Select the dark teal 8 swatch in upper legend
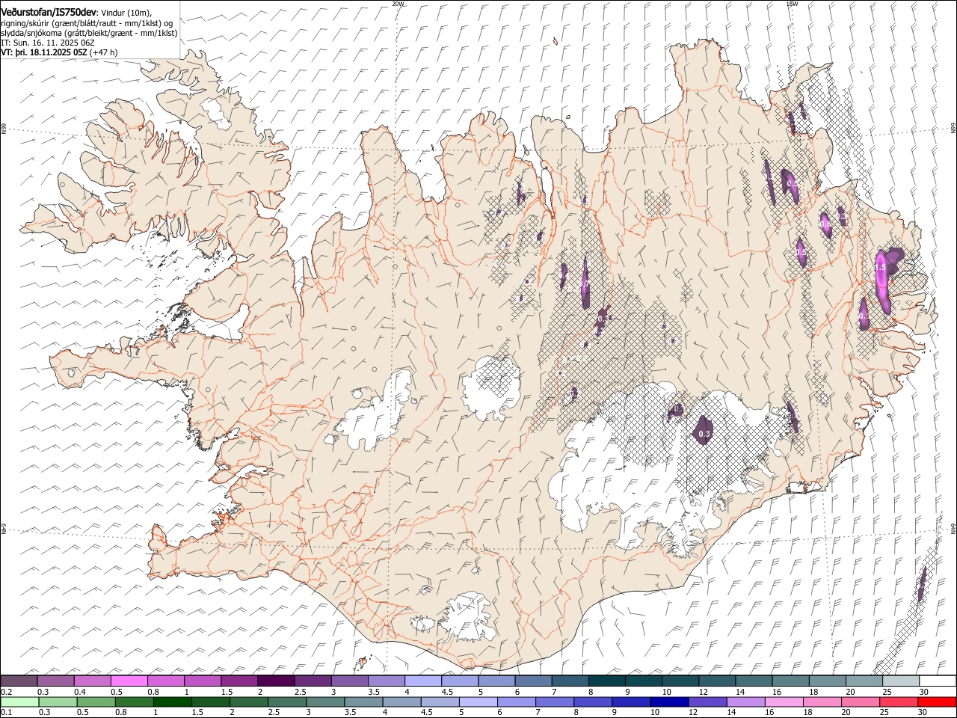The height and width of the screenshot is (718, 957). [606, 681]
